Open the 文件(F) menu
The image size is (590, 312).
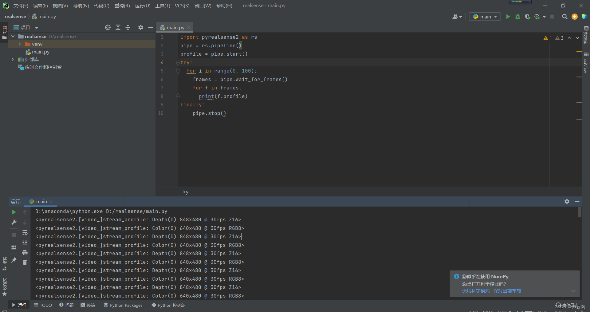point(21,6)
